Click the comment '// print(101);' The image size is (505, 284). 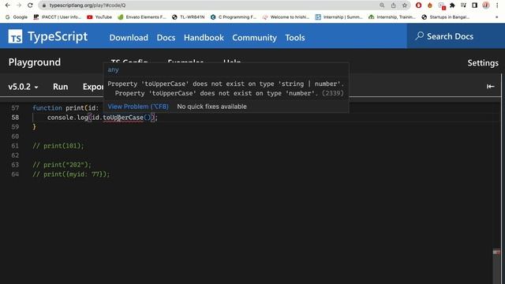[x=58, y=146]
